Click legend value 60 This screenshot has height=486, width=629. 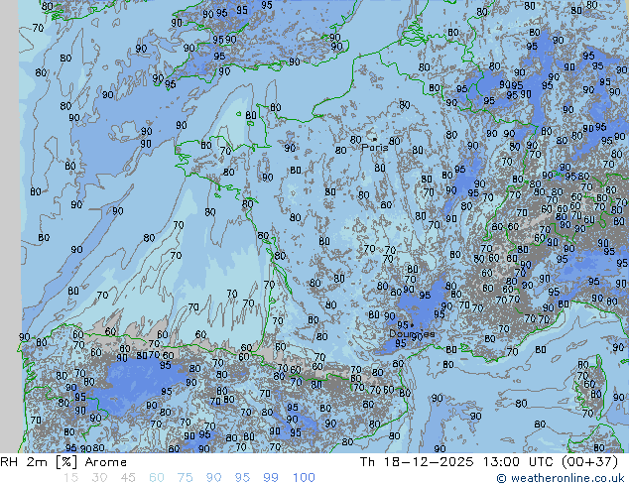(x=157, y=478)
